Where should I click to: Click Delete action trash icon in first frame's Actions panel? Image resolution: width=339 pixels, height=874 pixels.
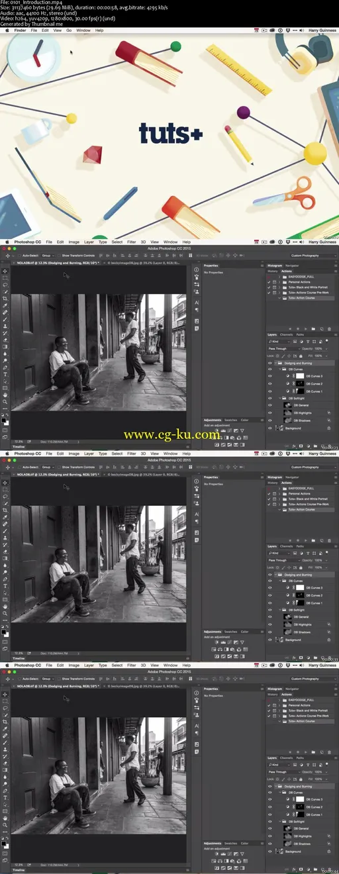click(330, 328)
